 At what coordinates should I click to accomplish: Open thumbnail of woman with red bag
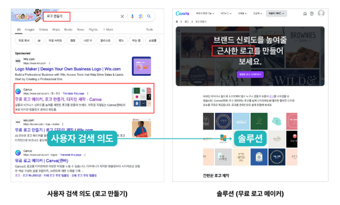(142, 128)
